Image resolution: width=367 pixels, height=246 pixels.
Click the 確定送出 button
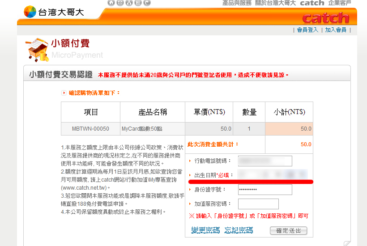tap(288, 231)
